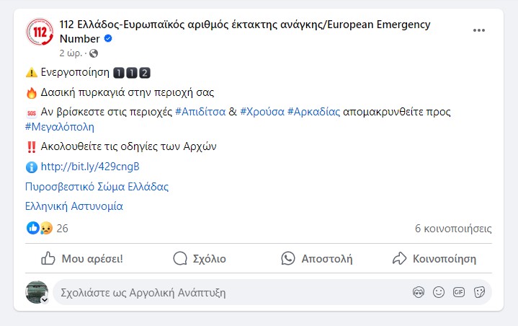The width and height of the screenshot is (518, 326).
Task: View the like and sad reactions list
Action: (x=40, y=229)
